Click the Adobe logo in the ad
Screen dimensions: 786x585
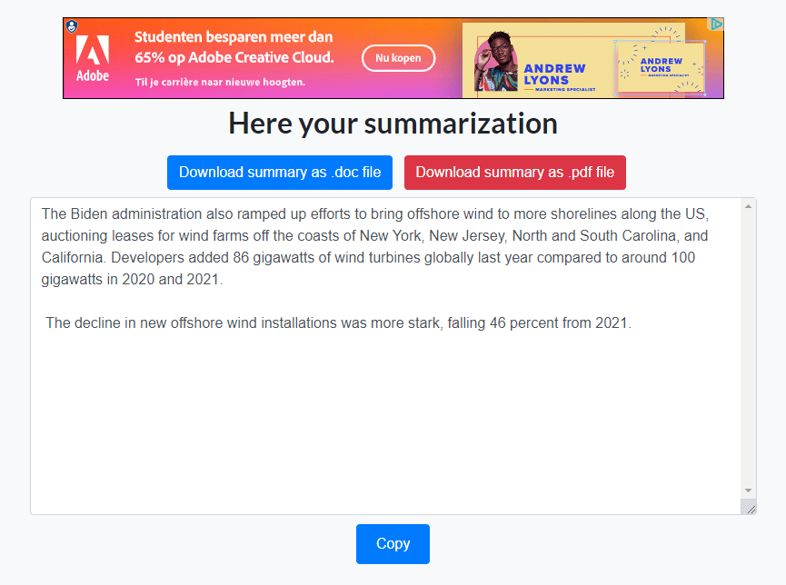(x=93, y=57)
